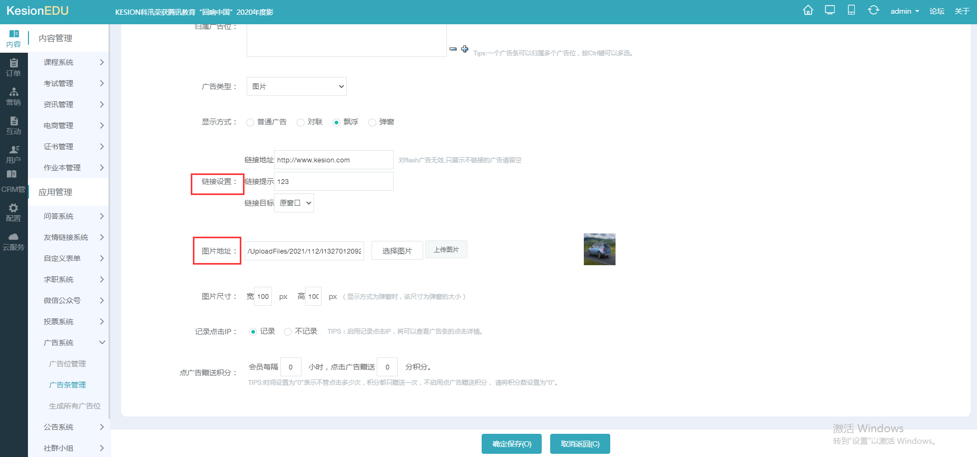Open the 订单 orders sidebar section

tap(14, 67)
